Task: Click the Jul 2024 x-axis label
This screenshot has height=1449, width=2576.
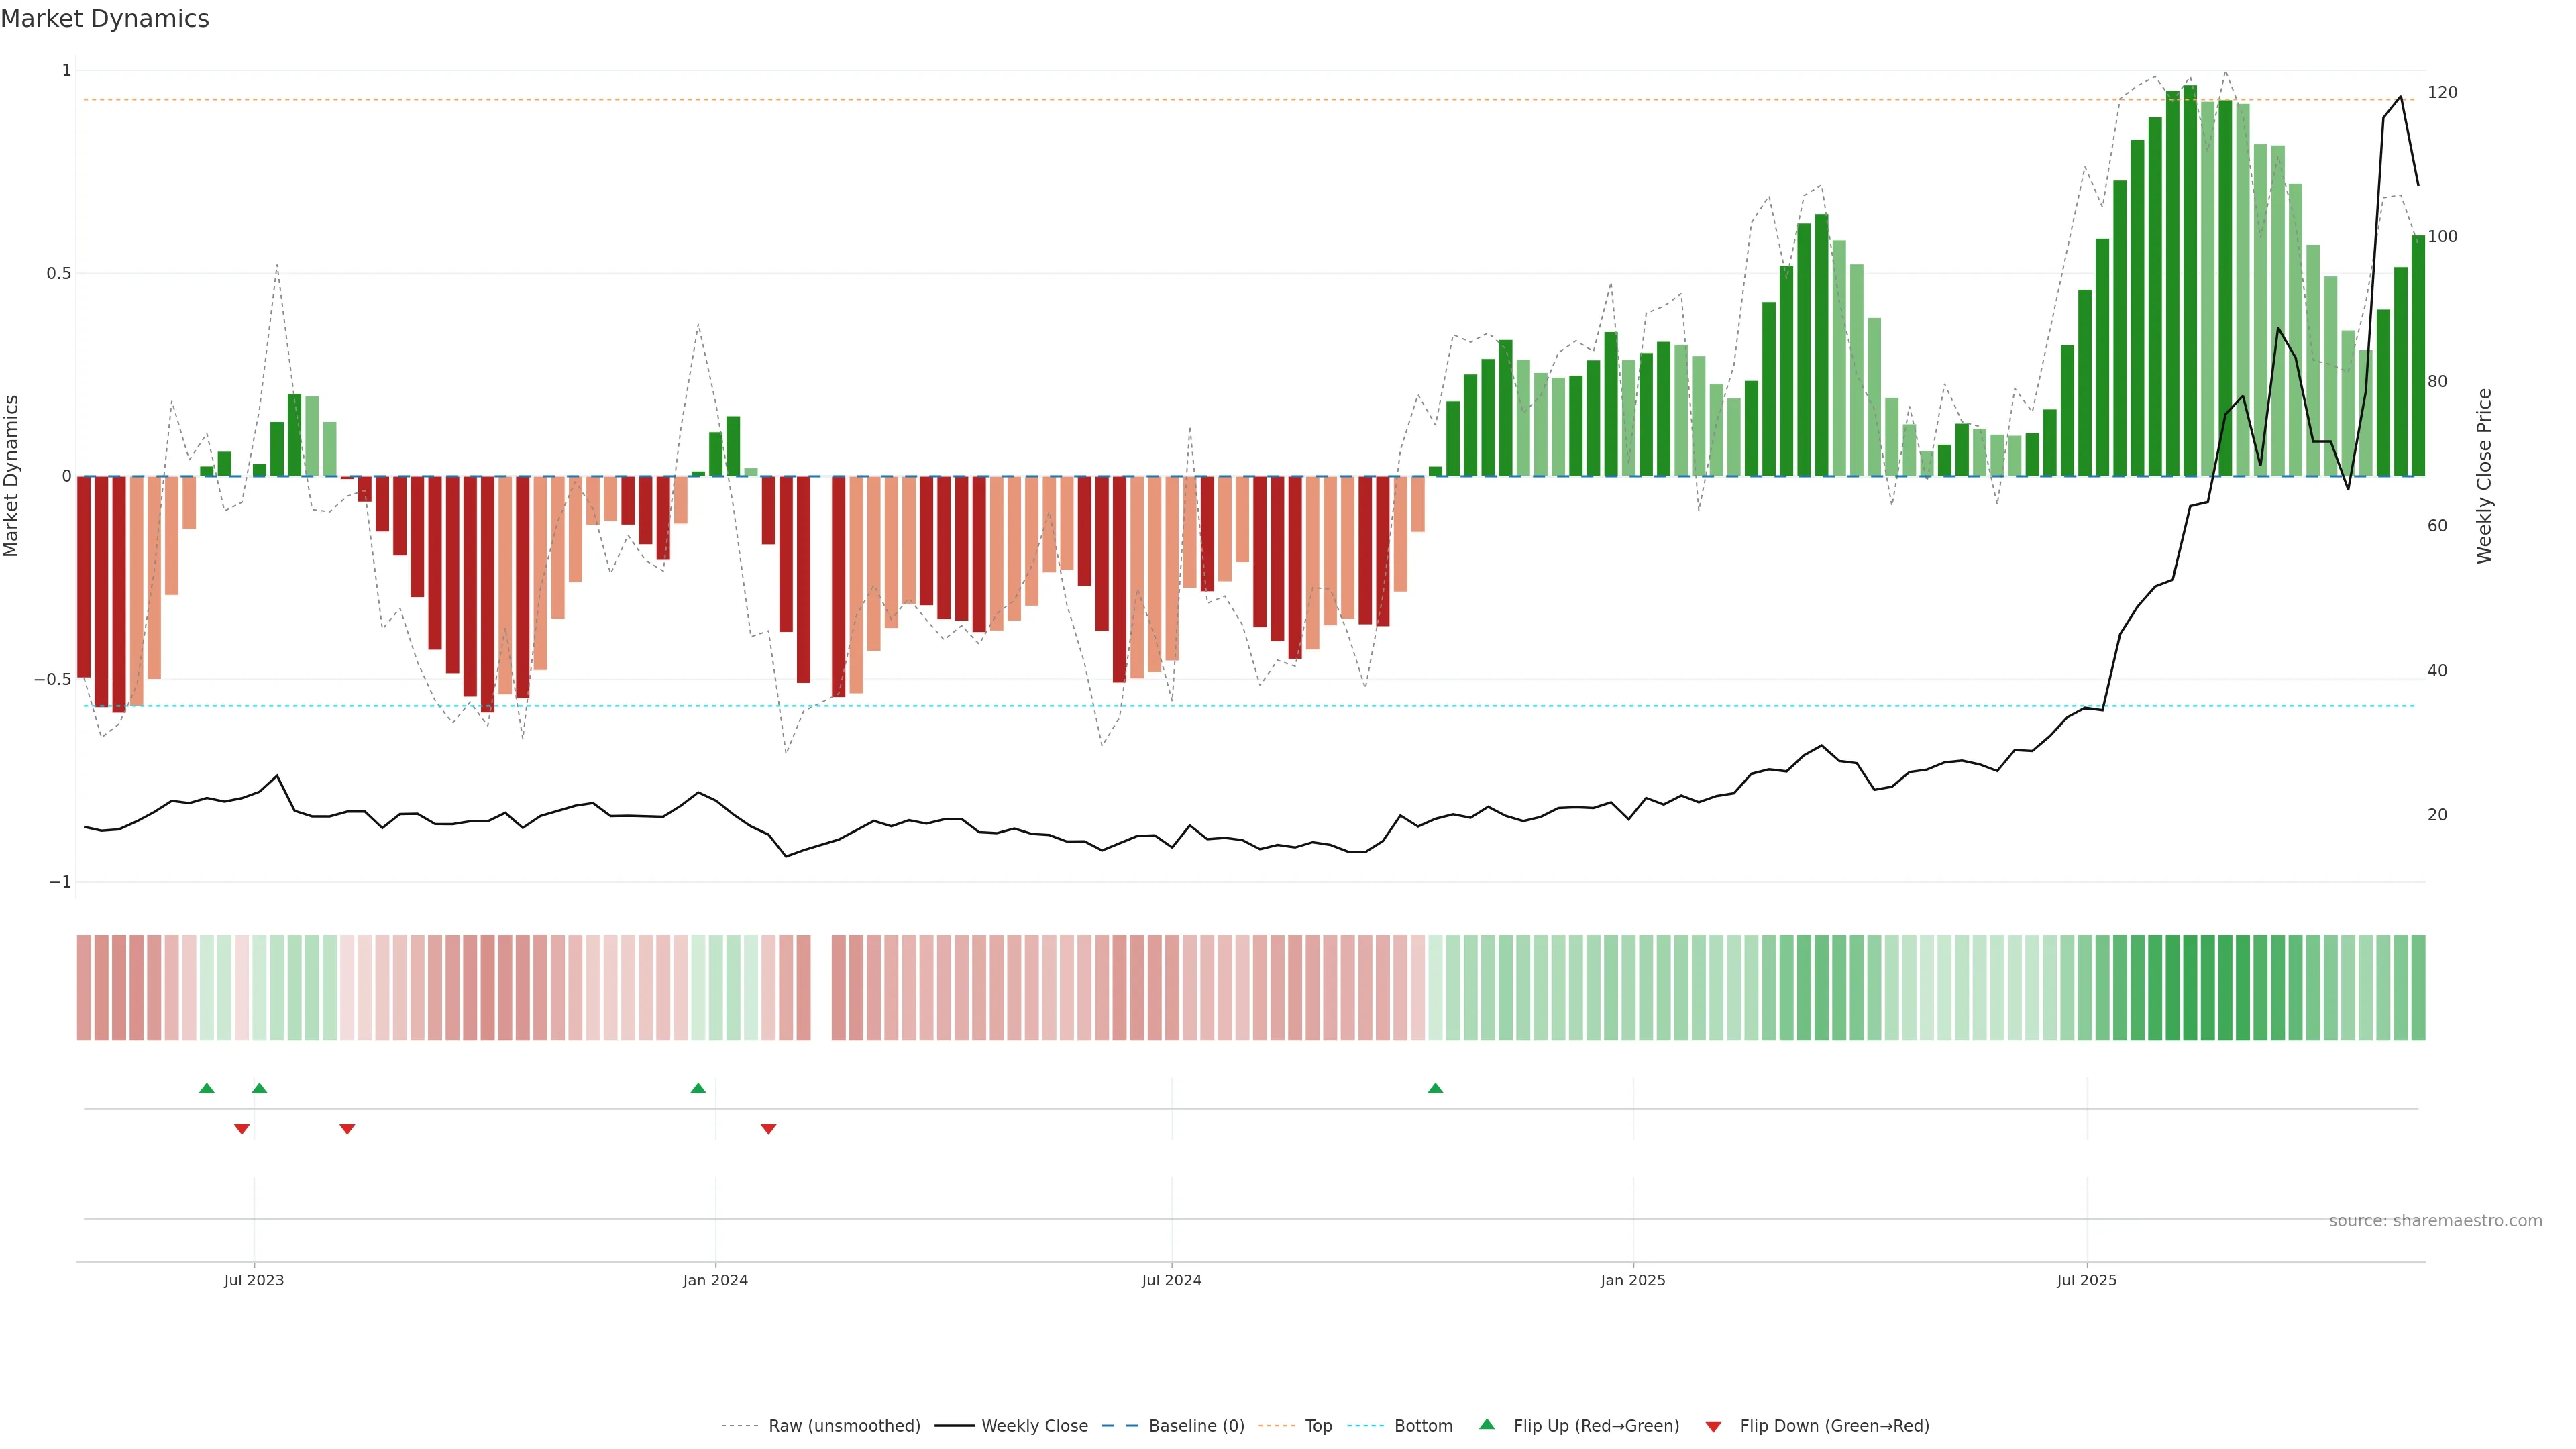Action: [1171, 1280]
